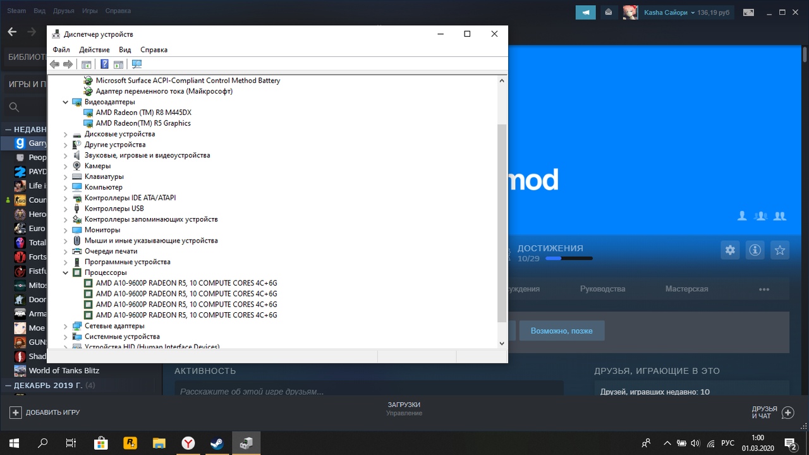Open Rockstar Games Launcher from taskbar

coord(130,444)
